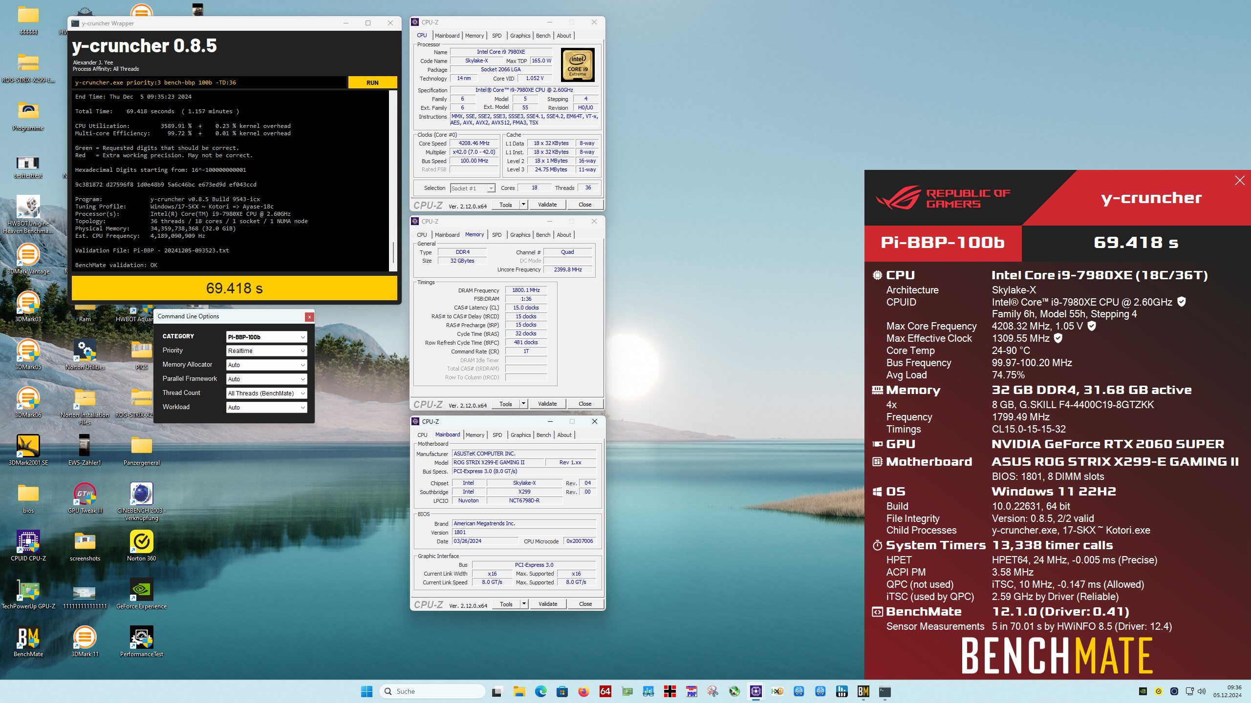Screen dimensions: 1251x703
Task: Open Microsoft Store from taskbar
Action: point(562,691)
